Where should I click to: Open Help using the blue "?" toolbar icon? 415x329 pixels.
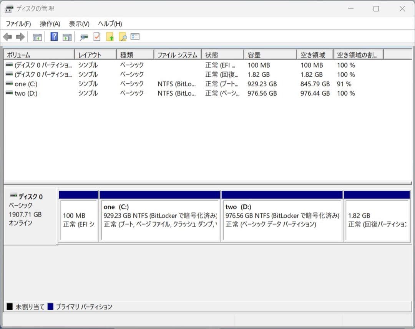[x=55, y=36]
